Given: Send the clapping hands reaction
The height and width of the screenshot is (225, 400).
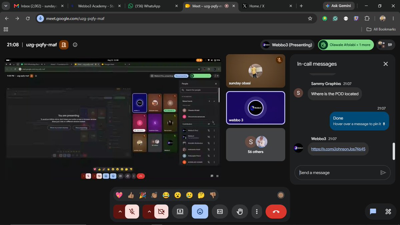Looking at the screenshot, I should click(154, 195).
